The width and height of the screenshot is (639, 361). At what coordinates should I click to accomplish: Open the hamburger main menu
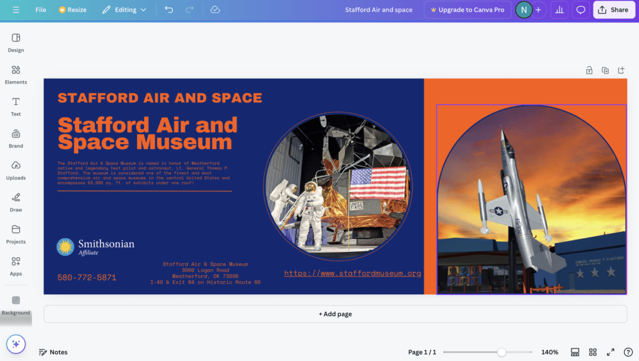(x=16, y=10)
